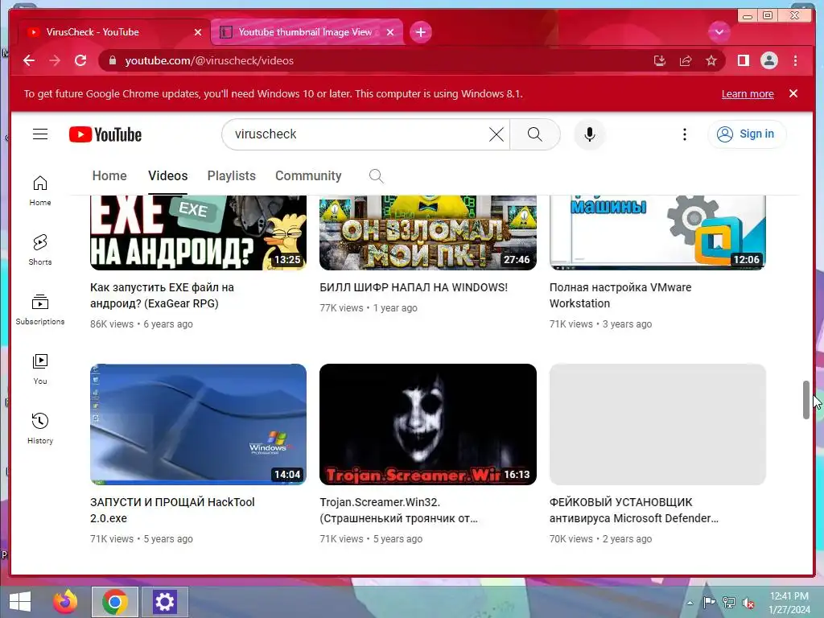824x618 pixels.
Task: Go to the YouTube logo homepage
Action: (x=105, y=134)
